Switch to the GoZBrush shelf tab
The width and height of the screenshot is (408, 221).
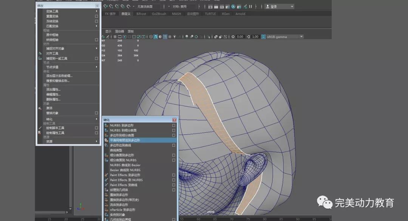click(x=159, y=14)
